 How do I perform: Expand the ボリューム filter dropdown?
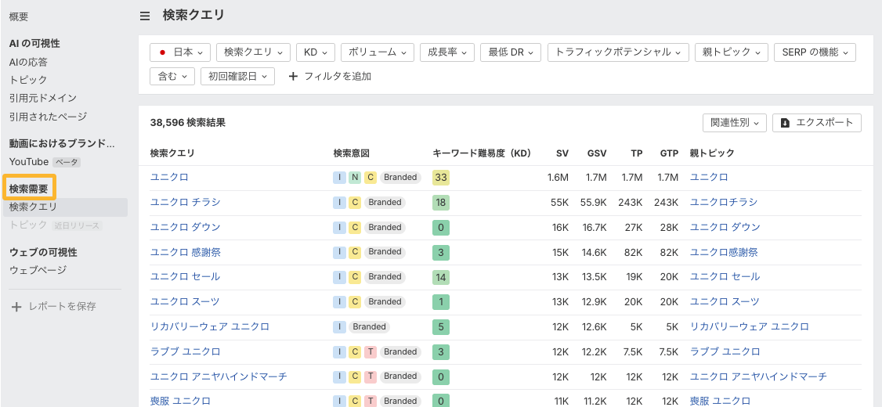[377, 52]
